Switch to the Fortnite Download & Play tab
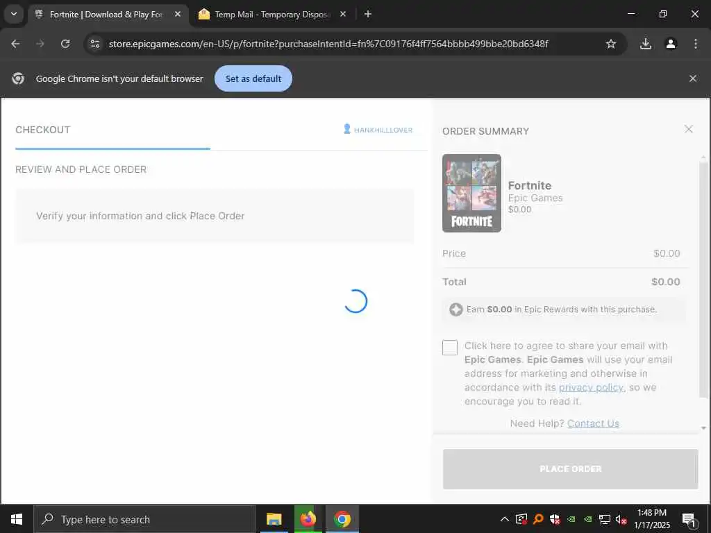This screenshot has height=533, width=711. point(108,15)
